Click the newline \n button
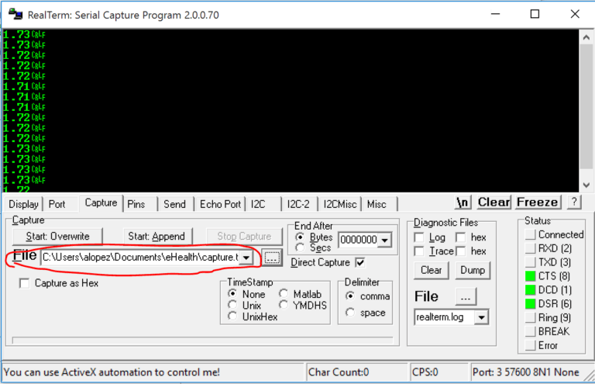This screenshot has width=595, height=384. (463, 202)
